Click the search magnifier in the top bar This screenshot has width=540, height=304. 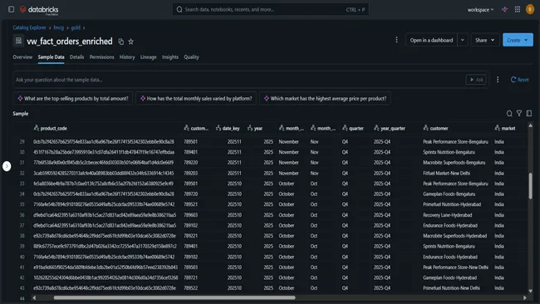179,9
